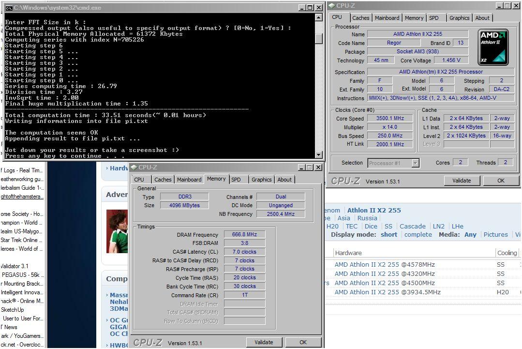Click the memory Size value 4096 MBytes
The image size is (522, 349).
[184, 205]
